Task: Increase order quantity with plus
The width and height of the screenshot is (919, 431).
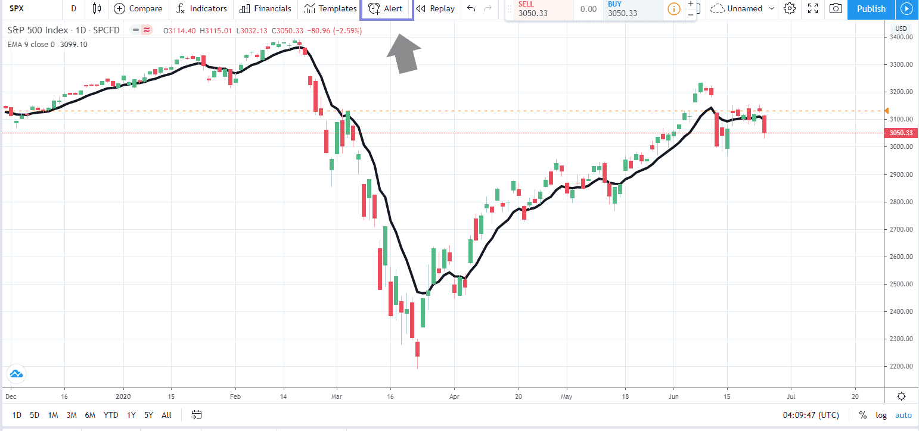Action: 691,4
